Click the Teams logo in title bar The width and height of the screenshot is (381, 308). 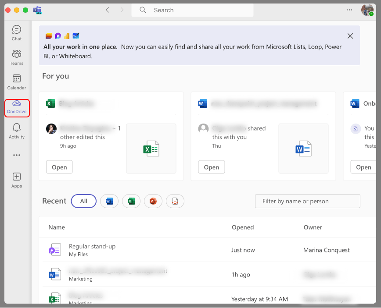(x=37, y=10)
